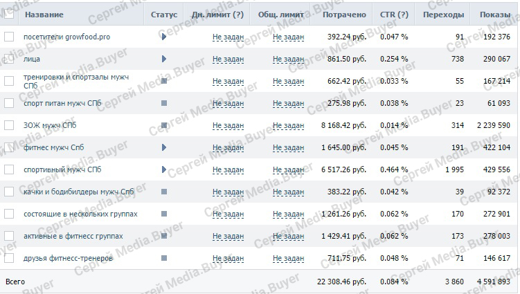Check the box for ЗОЖ мужч СПб
This screenshot has width=520, height=294.
click(x=9, y=125)
